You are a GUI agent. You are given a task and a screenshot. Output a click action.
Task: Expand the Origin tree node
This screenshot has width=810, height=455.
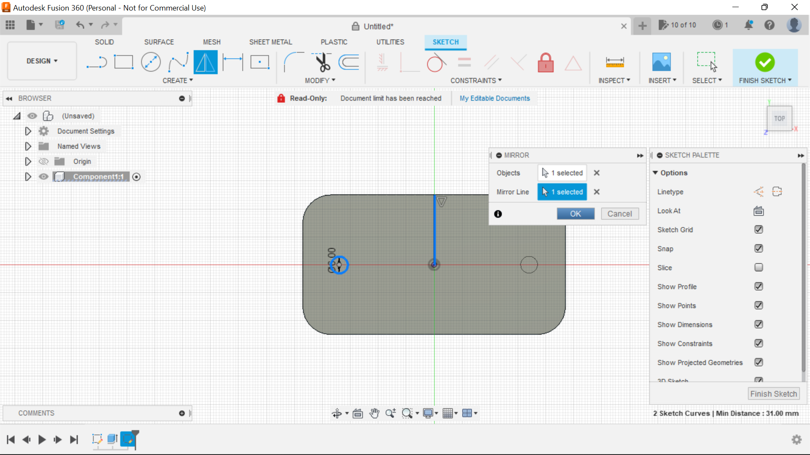click(28, 161)
